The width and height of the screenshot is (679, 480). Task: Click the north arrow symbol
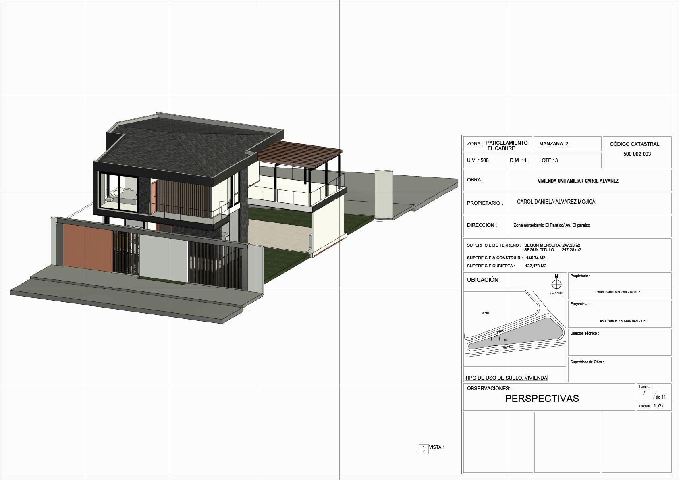click(556, 282)
